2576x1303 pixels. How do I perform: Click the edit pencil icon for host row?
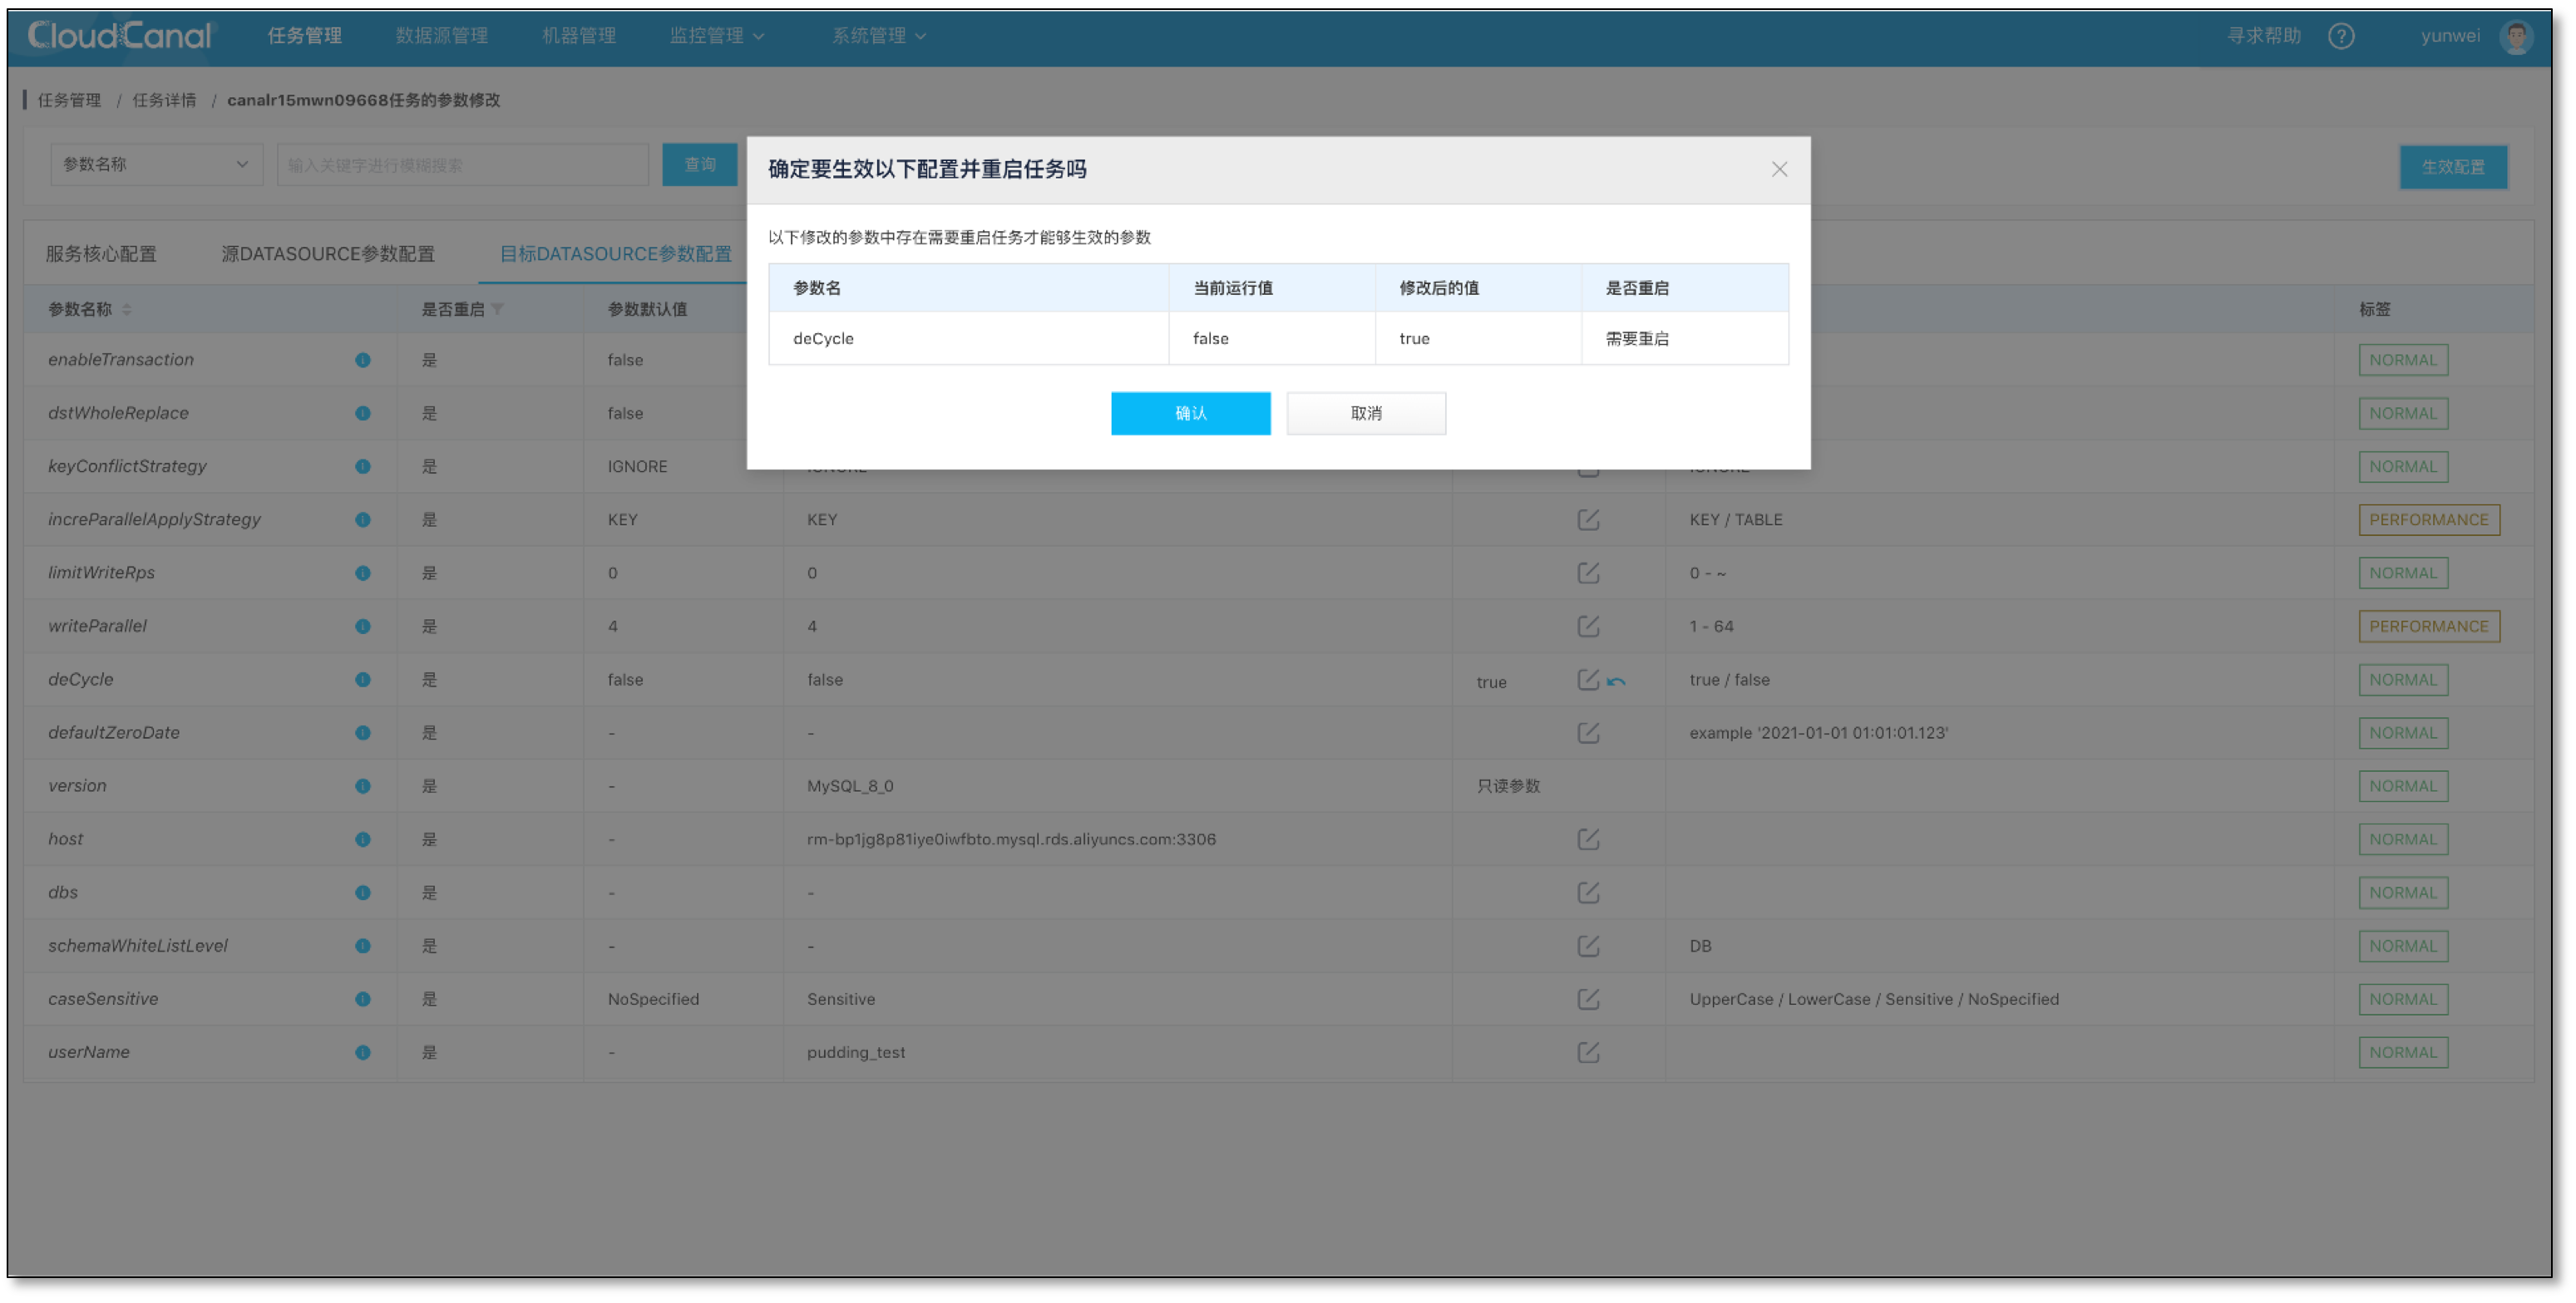[x=1588, y=839]
